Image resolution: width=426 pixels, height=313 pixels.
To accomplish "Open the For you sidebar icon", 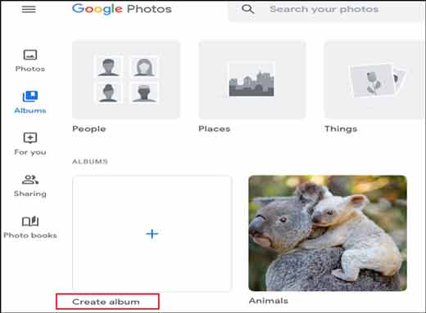I will point(30,138).
